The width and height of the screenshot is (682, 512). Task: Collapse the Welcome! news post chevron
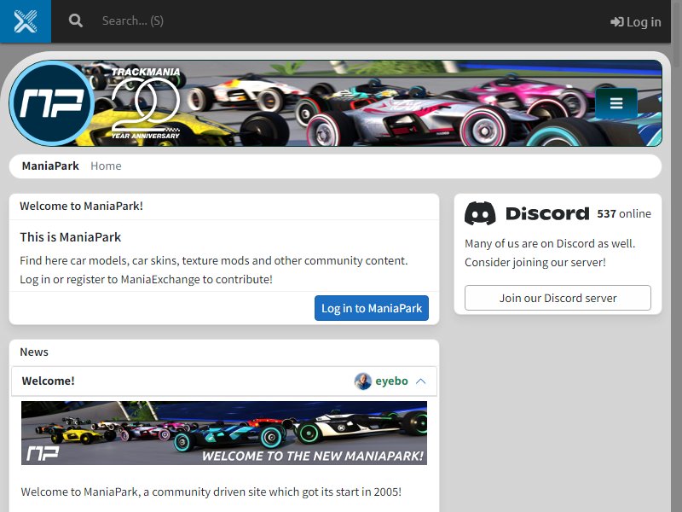point(420,381)
